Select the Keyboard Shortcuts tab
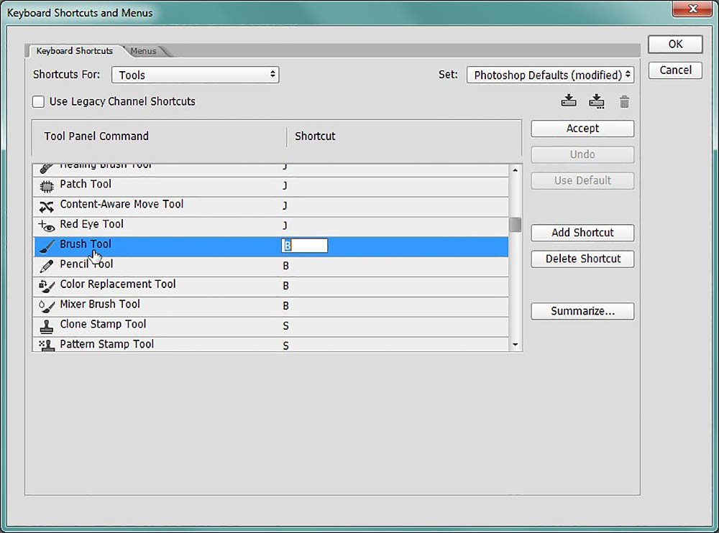 tap(74, 51)
